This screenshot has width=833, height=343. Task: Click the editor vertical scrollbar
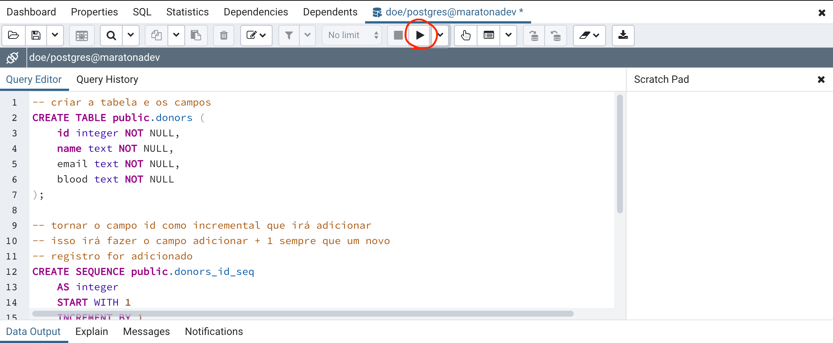coord(620,154)
